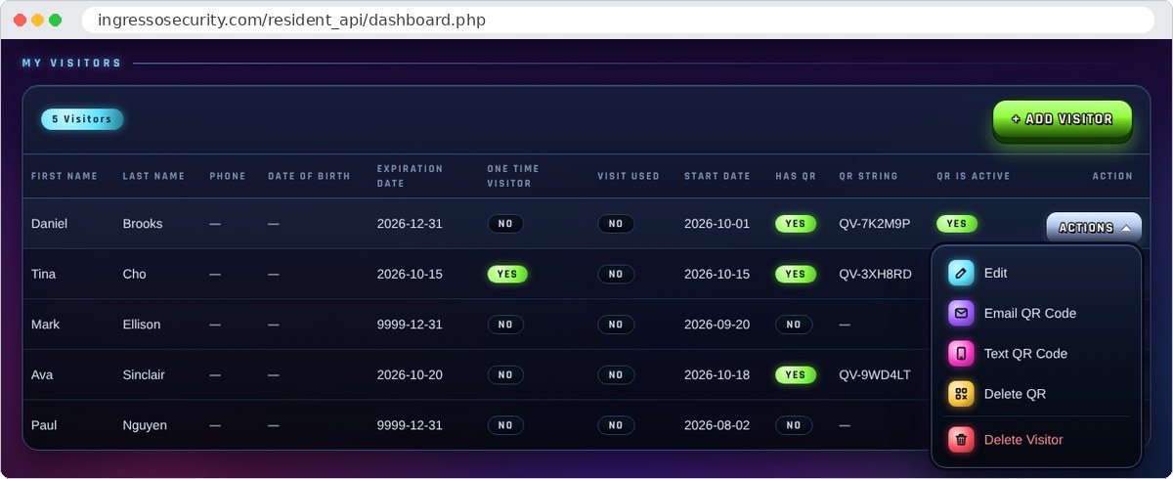This screenshot has height=479, width=1173.
Task: Click Daniel's expiration date 2026-12-31
Action: click(410, 224)
